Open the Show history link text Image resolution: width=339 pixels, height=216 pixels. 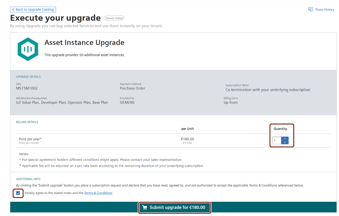pyautogui.click(x=325, y=9)
